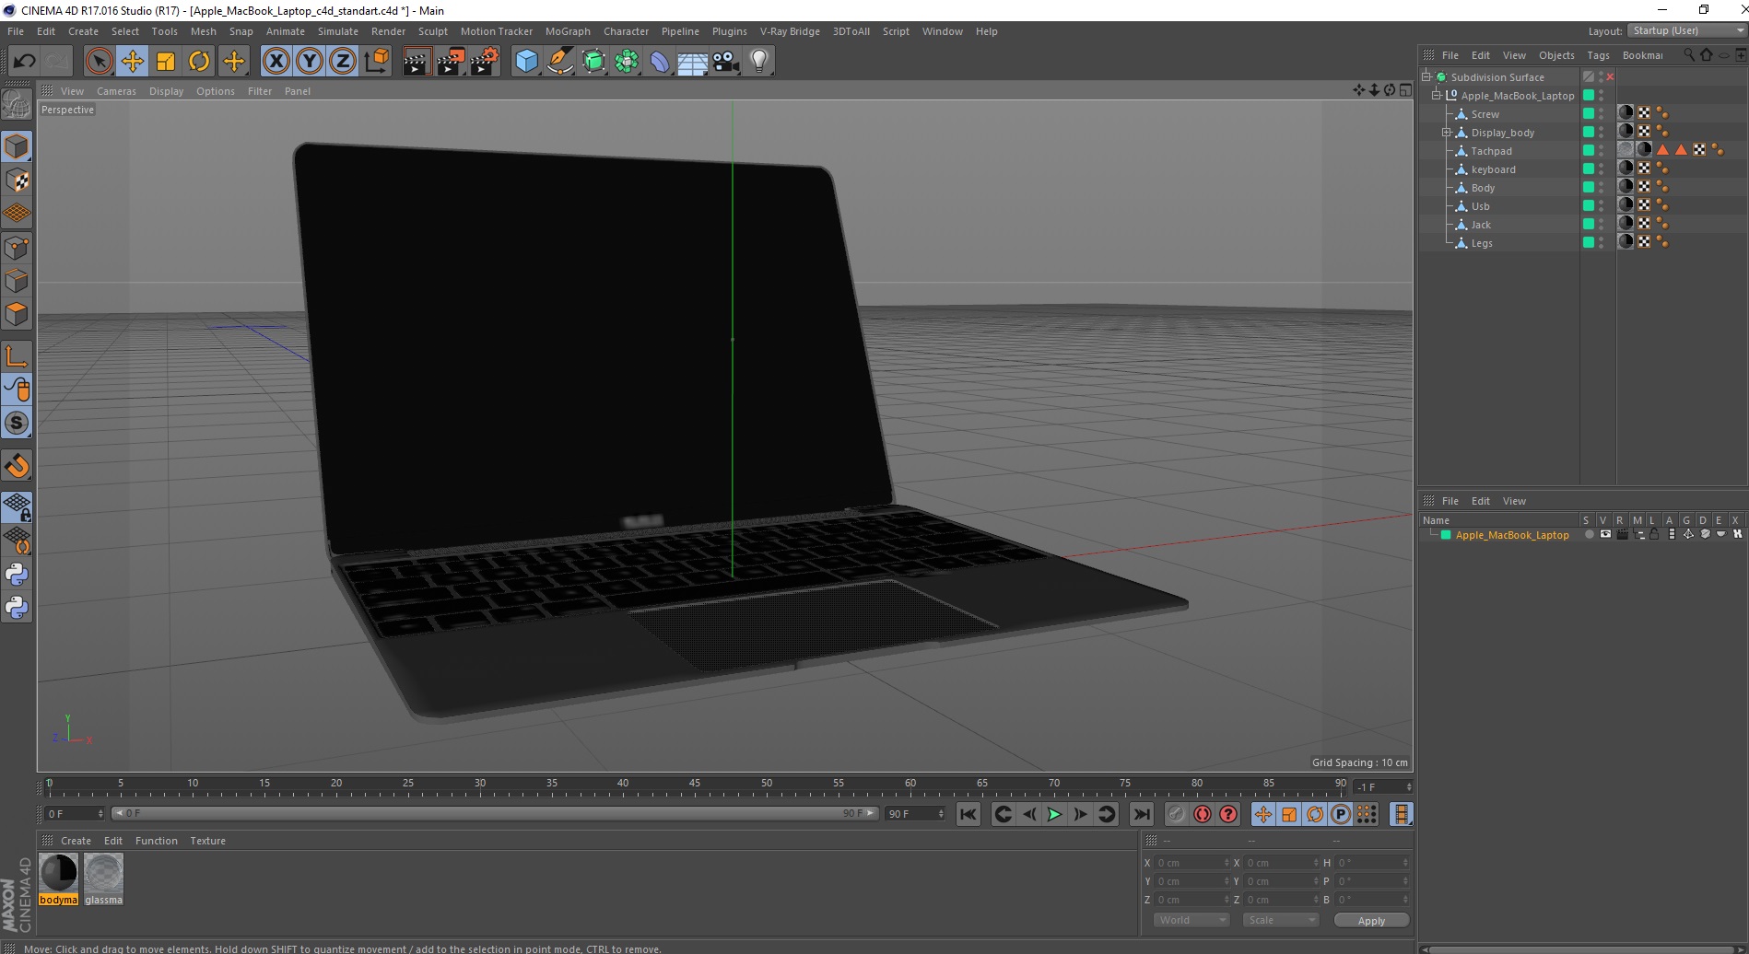The height and width of the screenshot is (954, 1749).
Task: Open the Array/MoGraph green icon
Action: coord(627,62)
